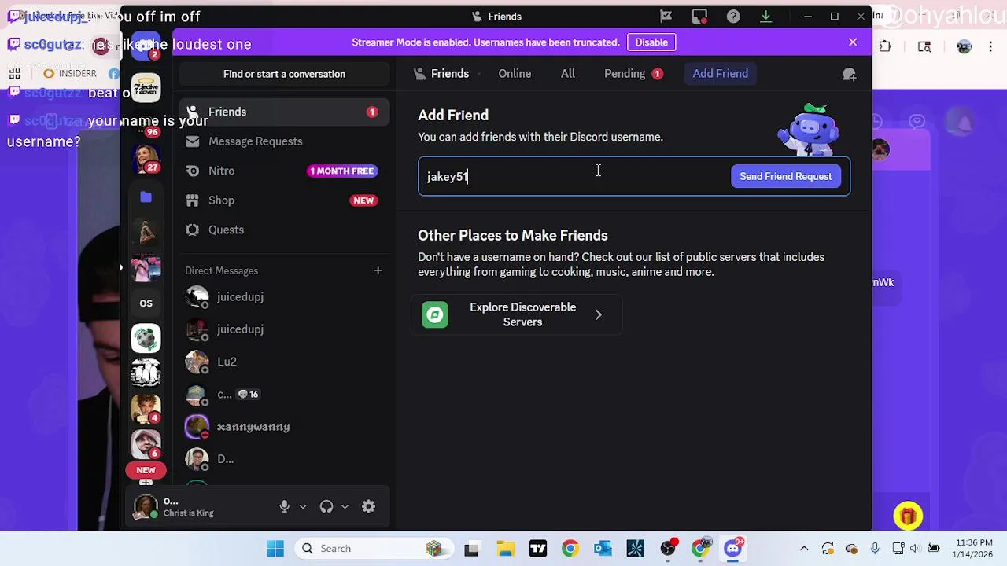Click the flag icon in title bar
The height and width of the screenshot is (566, 1007).
click(x=666, y=17)
